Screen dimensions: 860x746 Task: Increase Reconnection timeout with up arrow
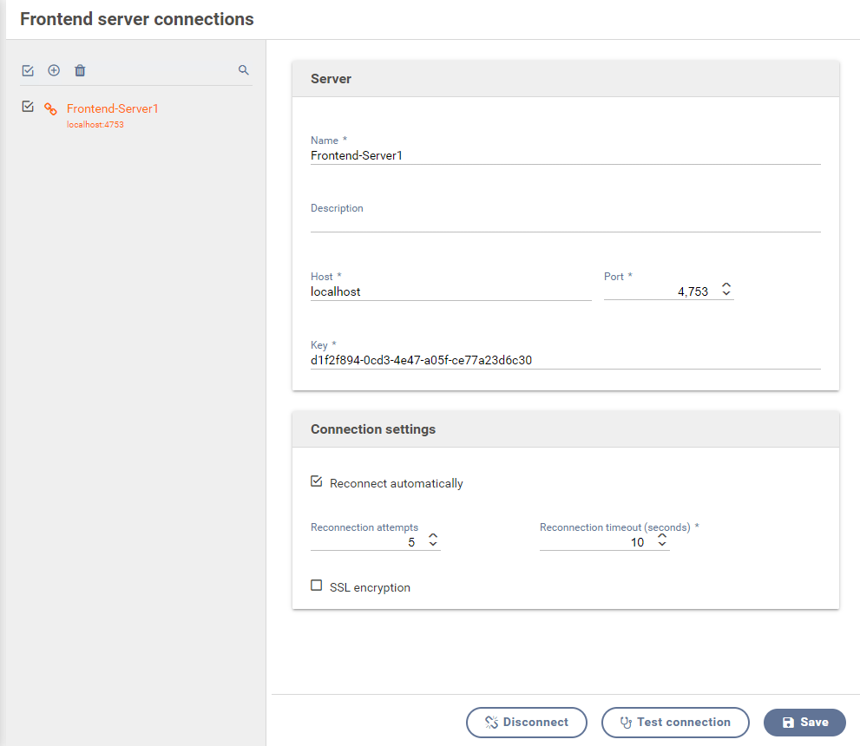tap(662, 537)
